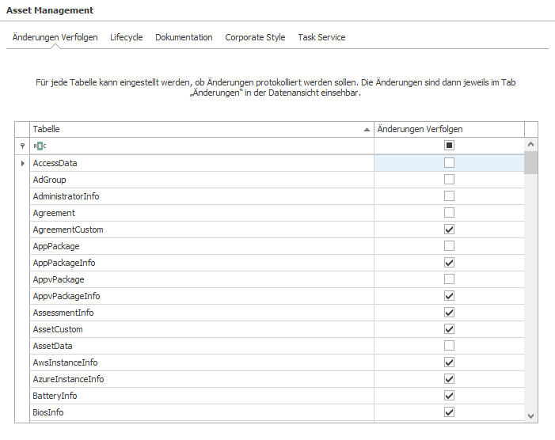Select the Agreement row
Viewport: 555px width, 440px height.
[x=277, y=213]
